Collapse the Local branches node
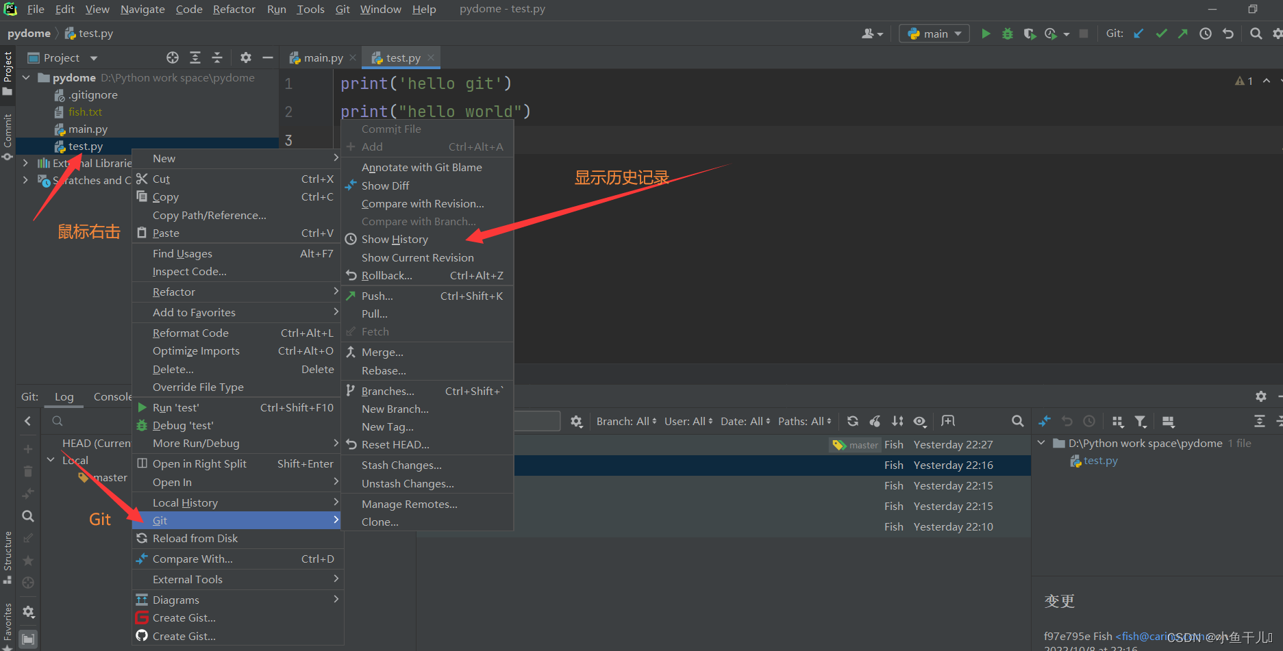The width and height of the screenshot is (1283, 651). pyautogui.click(x=50, y=460)
